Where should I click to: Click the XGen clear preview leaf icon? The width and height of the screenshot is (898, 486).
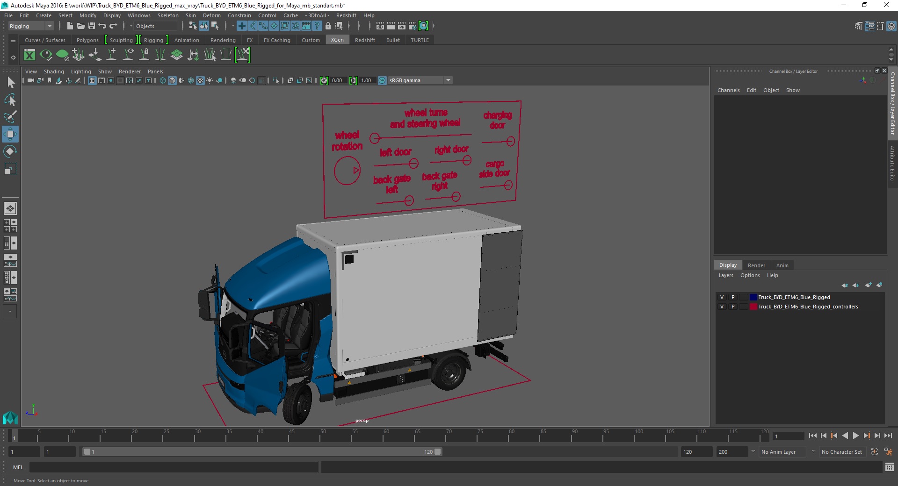pos(62,55)
